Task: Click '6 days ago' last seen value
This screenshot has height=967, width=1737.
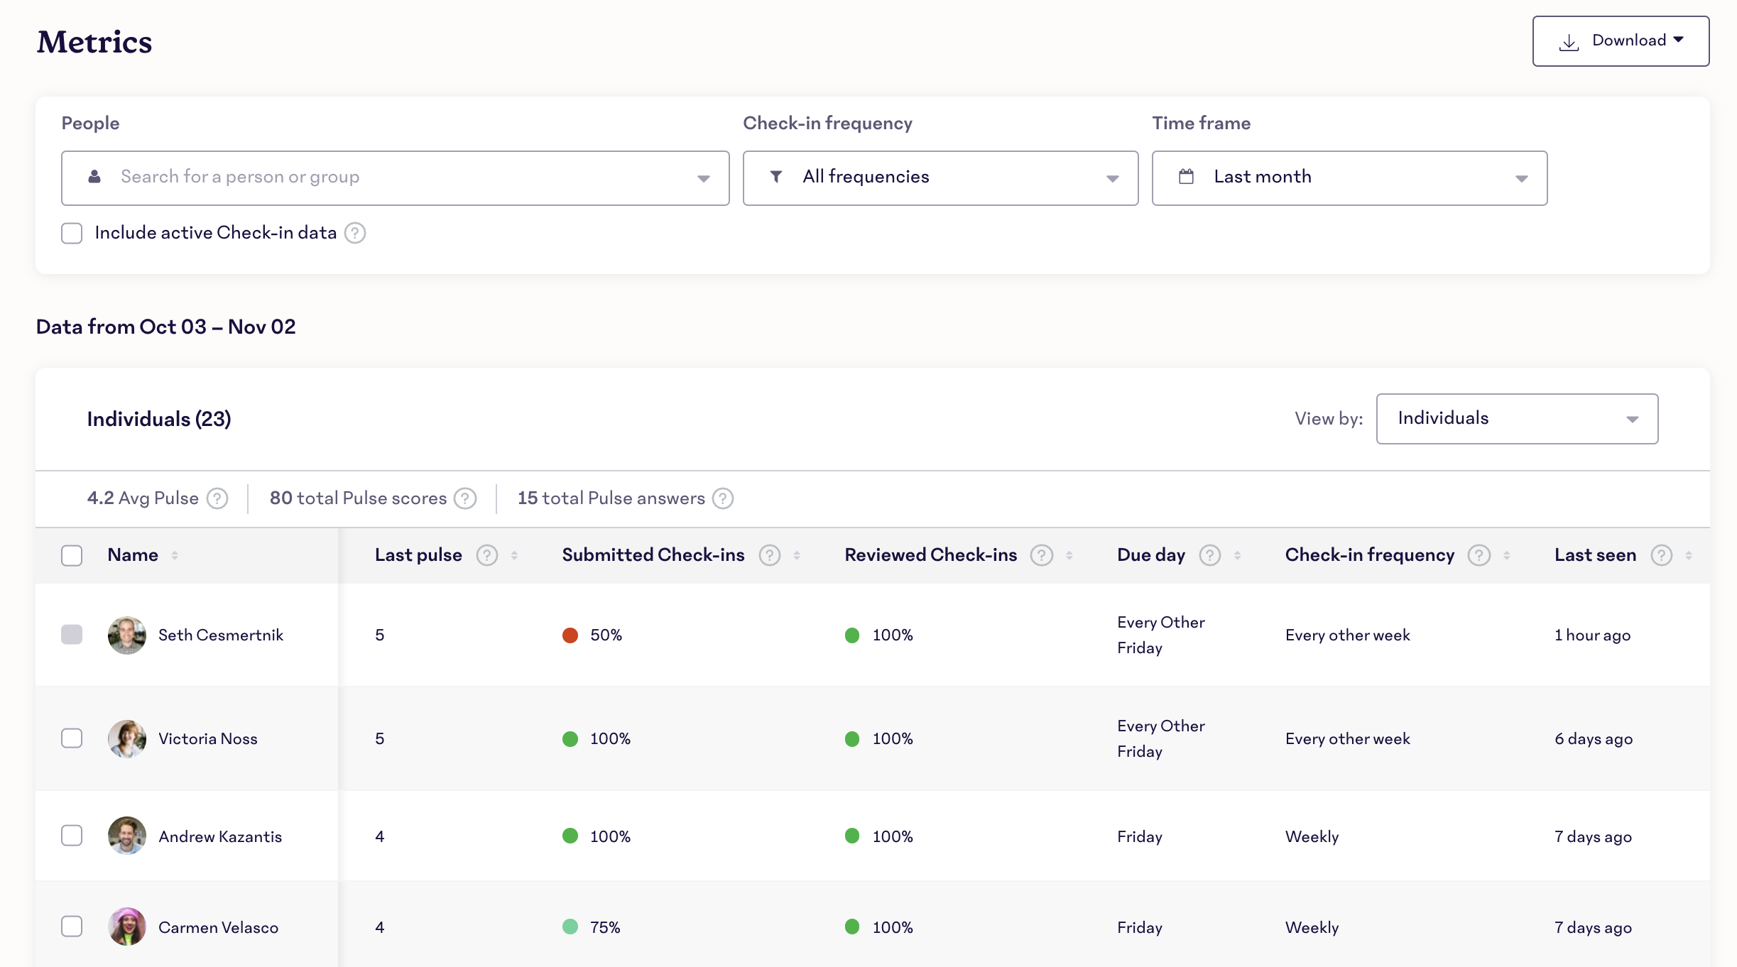Action: click(1594, 738)
